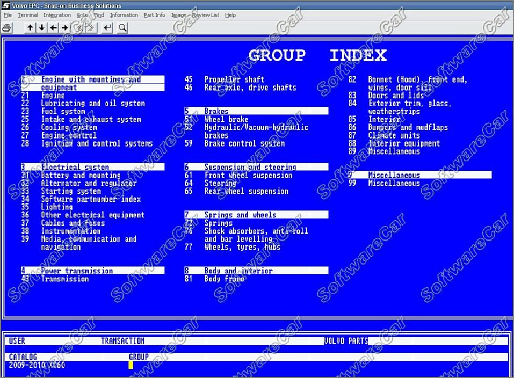Open the File menu
The height and width of the screenshot is (378, 514).
point(8,15)
